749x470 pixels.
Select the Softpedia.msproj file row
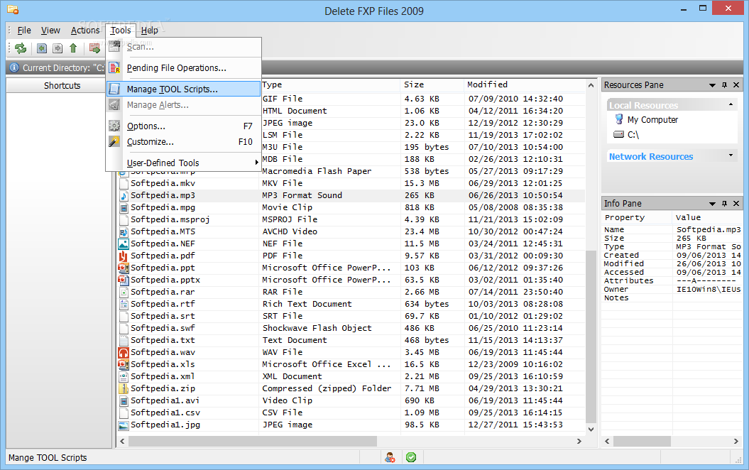pyautogui.click(x=351, y=219)
